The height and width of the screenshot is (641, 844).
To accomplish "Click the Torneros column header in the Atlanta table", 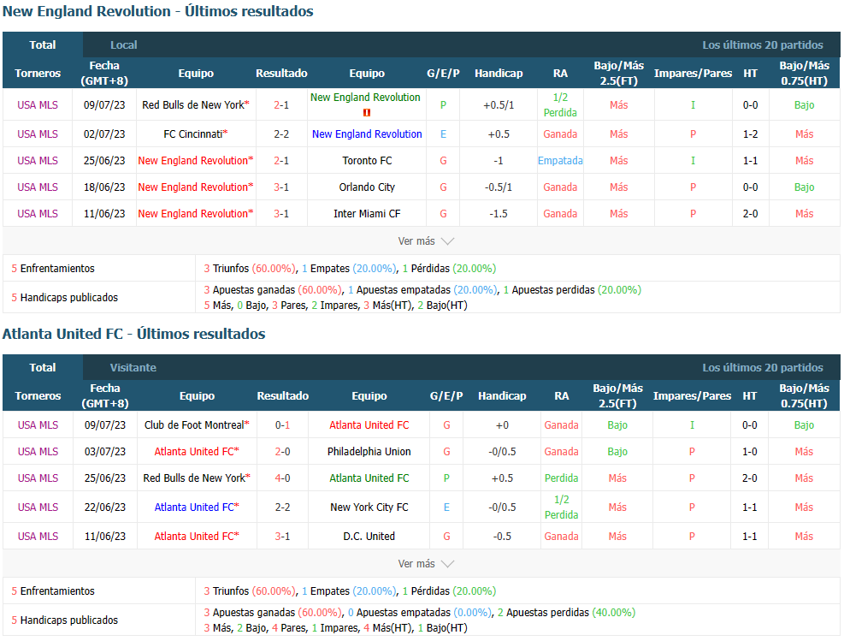I will click(x=38, y=396).
